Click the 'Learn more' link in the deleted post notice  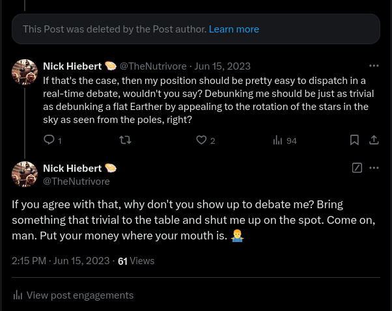click(x=234, y=29)
